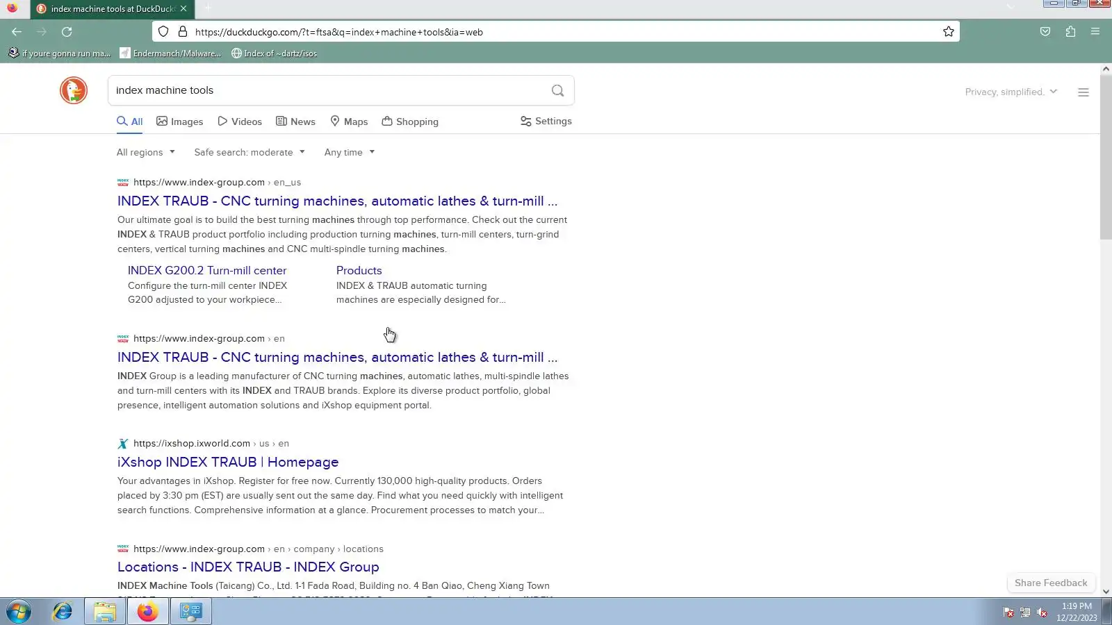Click the network tray icon
This screenshot has height=625, width=1112.
tap(1025, 612)
